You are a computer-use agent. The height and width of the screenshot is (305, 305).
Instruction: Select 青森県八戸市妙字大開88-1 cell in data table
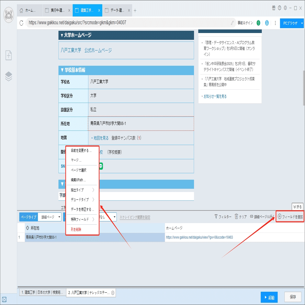coord(95,237)
